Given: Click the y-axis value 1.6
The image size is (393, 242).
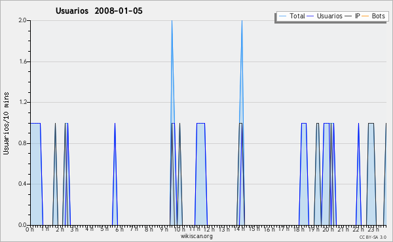Looking at the screenshot, I should pyautogui.click(x=23, y=61).
